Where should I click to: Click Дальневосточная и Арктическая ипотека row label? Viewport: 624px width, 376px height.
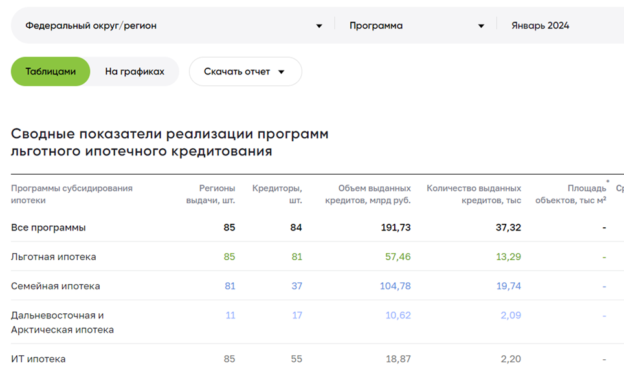tap(63, 322)
